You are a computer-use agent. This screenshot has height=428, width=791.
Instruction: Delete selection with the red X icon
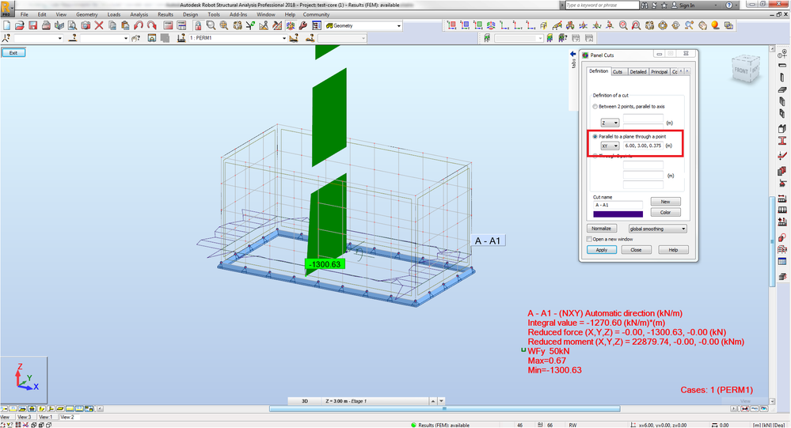(99, 25)
